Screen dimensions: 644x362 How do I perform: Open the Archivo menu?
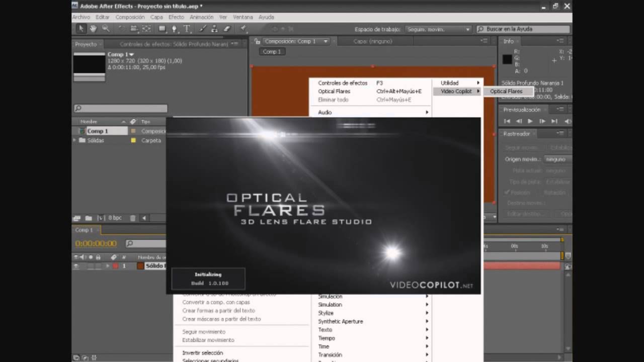(81, 17)
